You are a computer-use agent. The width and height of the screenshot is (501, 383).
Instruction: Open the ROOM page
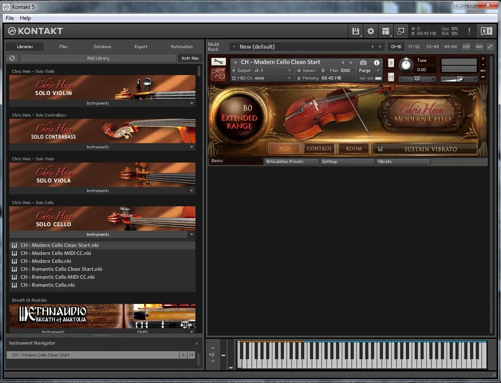tap(354, 148)
